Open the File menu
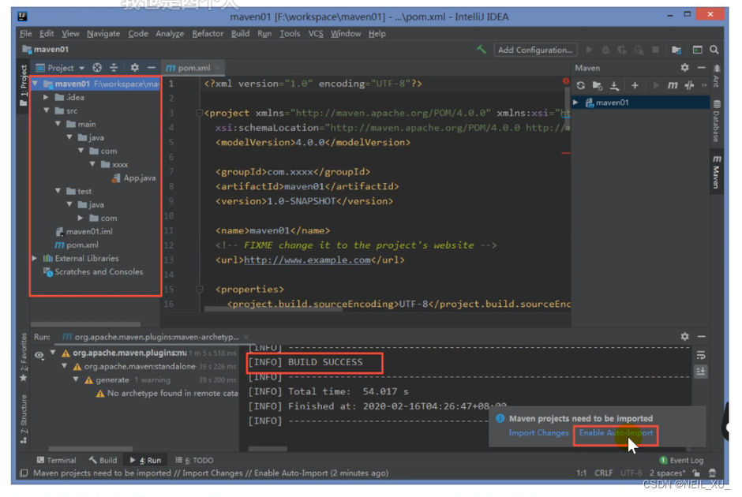 25,34
